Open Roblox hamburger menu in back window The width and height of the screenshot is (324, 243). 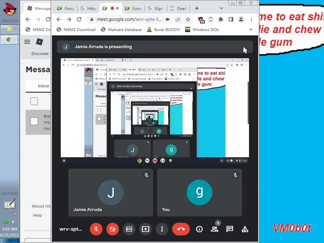coord(27,42)
